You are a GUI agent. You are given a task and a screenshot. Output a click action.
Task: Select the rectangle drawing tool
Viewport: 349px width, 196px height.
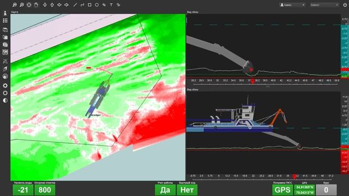(x=89, y=5)
